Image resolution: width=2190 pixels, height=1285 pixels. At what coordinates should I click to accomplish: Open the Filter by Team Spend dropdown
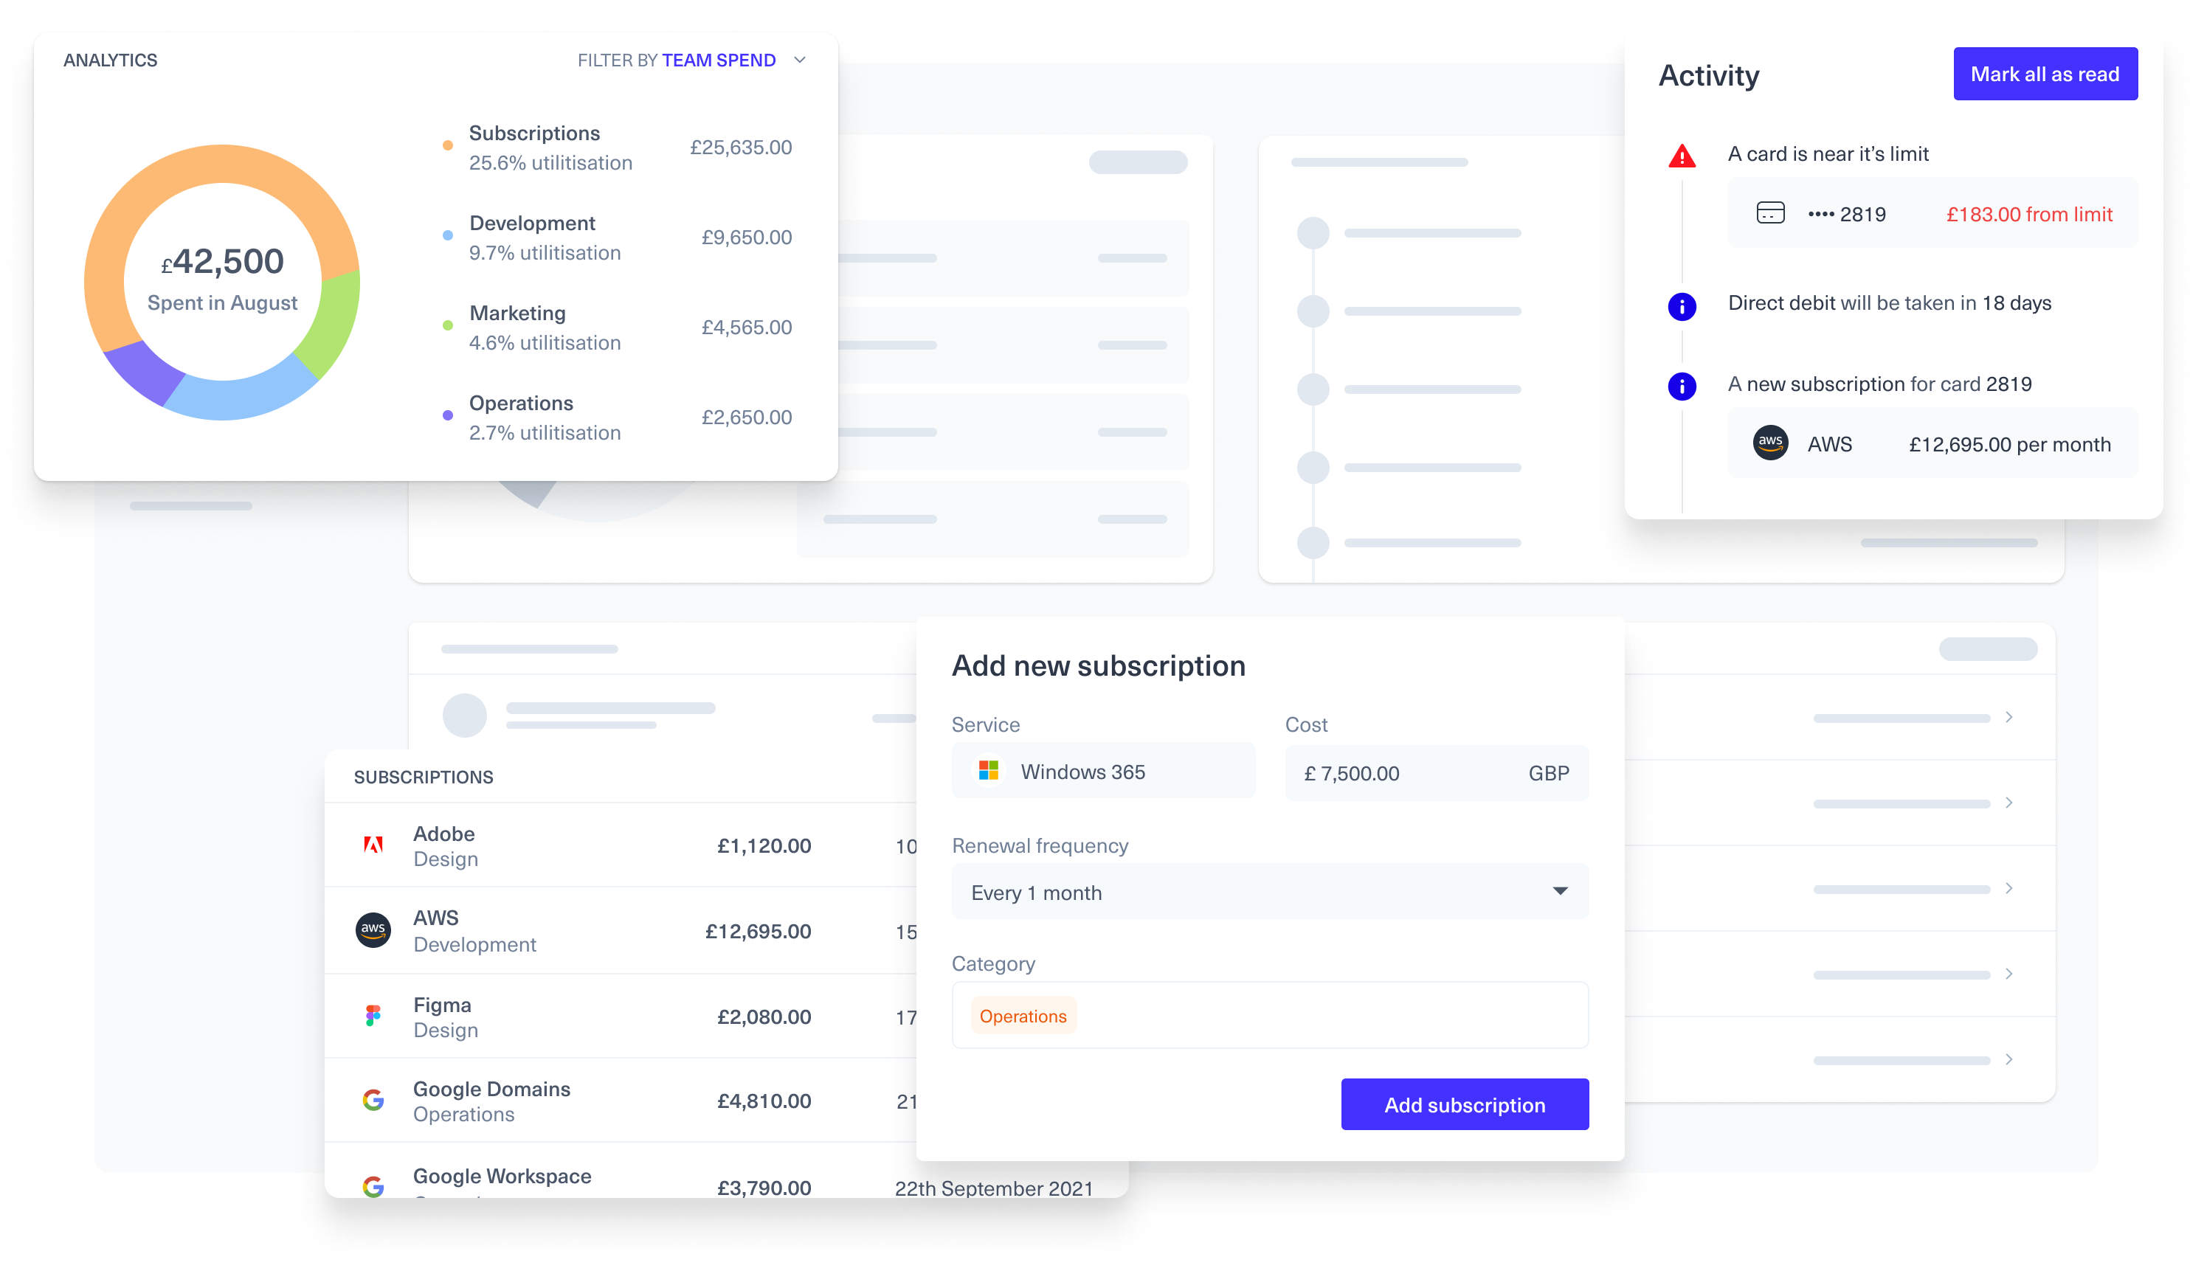[692, 60]
